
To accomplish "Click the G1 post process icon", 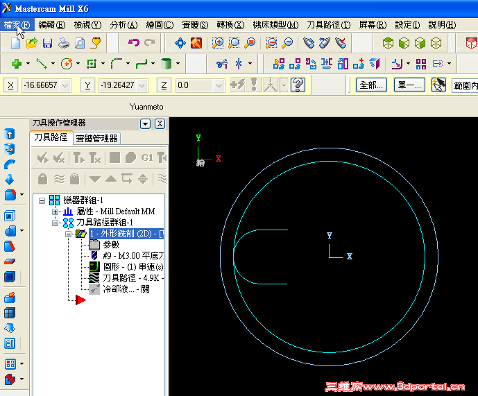I will (x=147, y=158).
